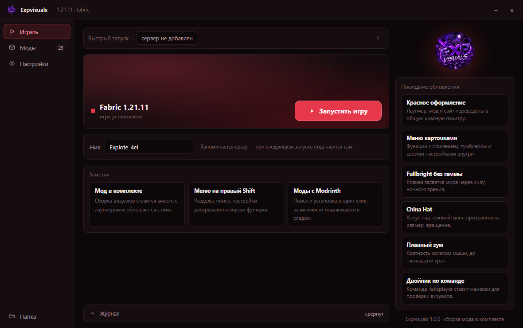Image resolution: width=523 pixels, height=328 pixels.
Task: Open the 'Двойник по команде' update card
Action: coord(455,288)
